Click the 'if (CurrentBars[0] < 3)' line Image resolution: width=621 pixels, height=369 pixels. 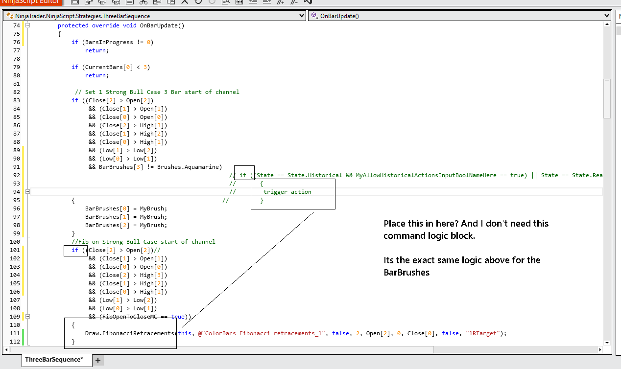(x=111, y=67)
